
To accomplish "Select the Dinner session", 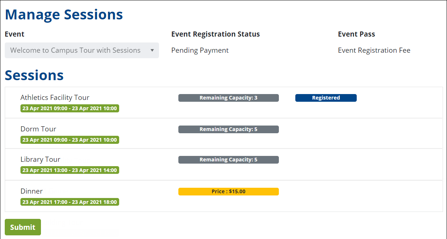I will pos(31,191).
